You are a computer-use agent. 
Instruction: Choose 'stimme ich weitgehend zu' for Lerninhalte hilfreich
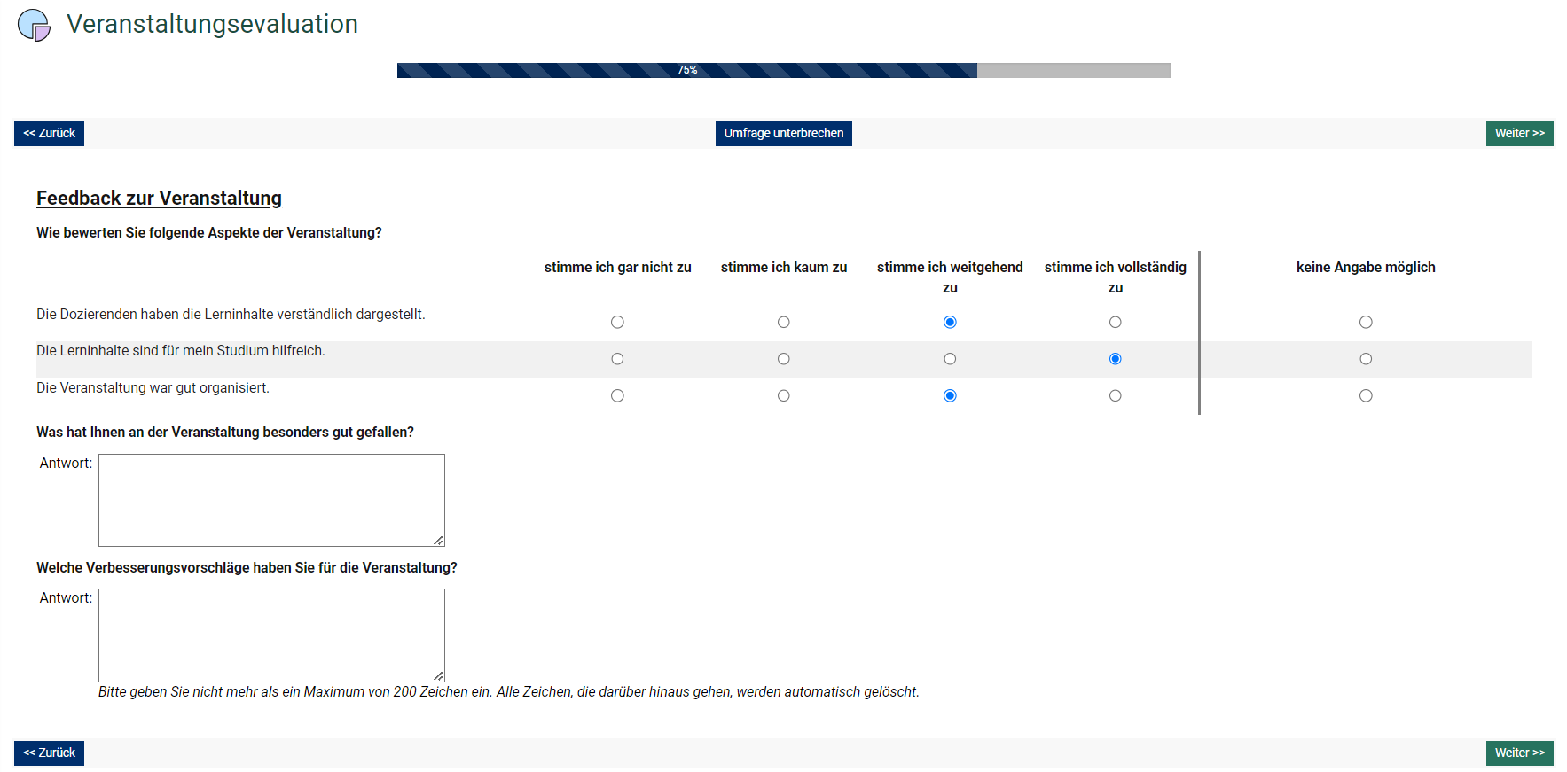point(950,359)
